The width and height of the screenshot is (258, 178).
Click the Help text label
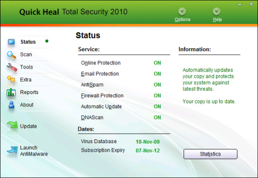(217, 20)
